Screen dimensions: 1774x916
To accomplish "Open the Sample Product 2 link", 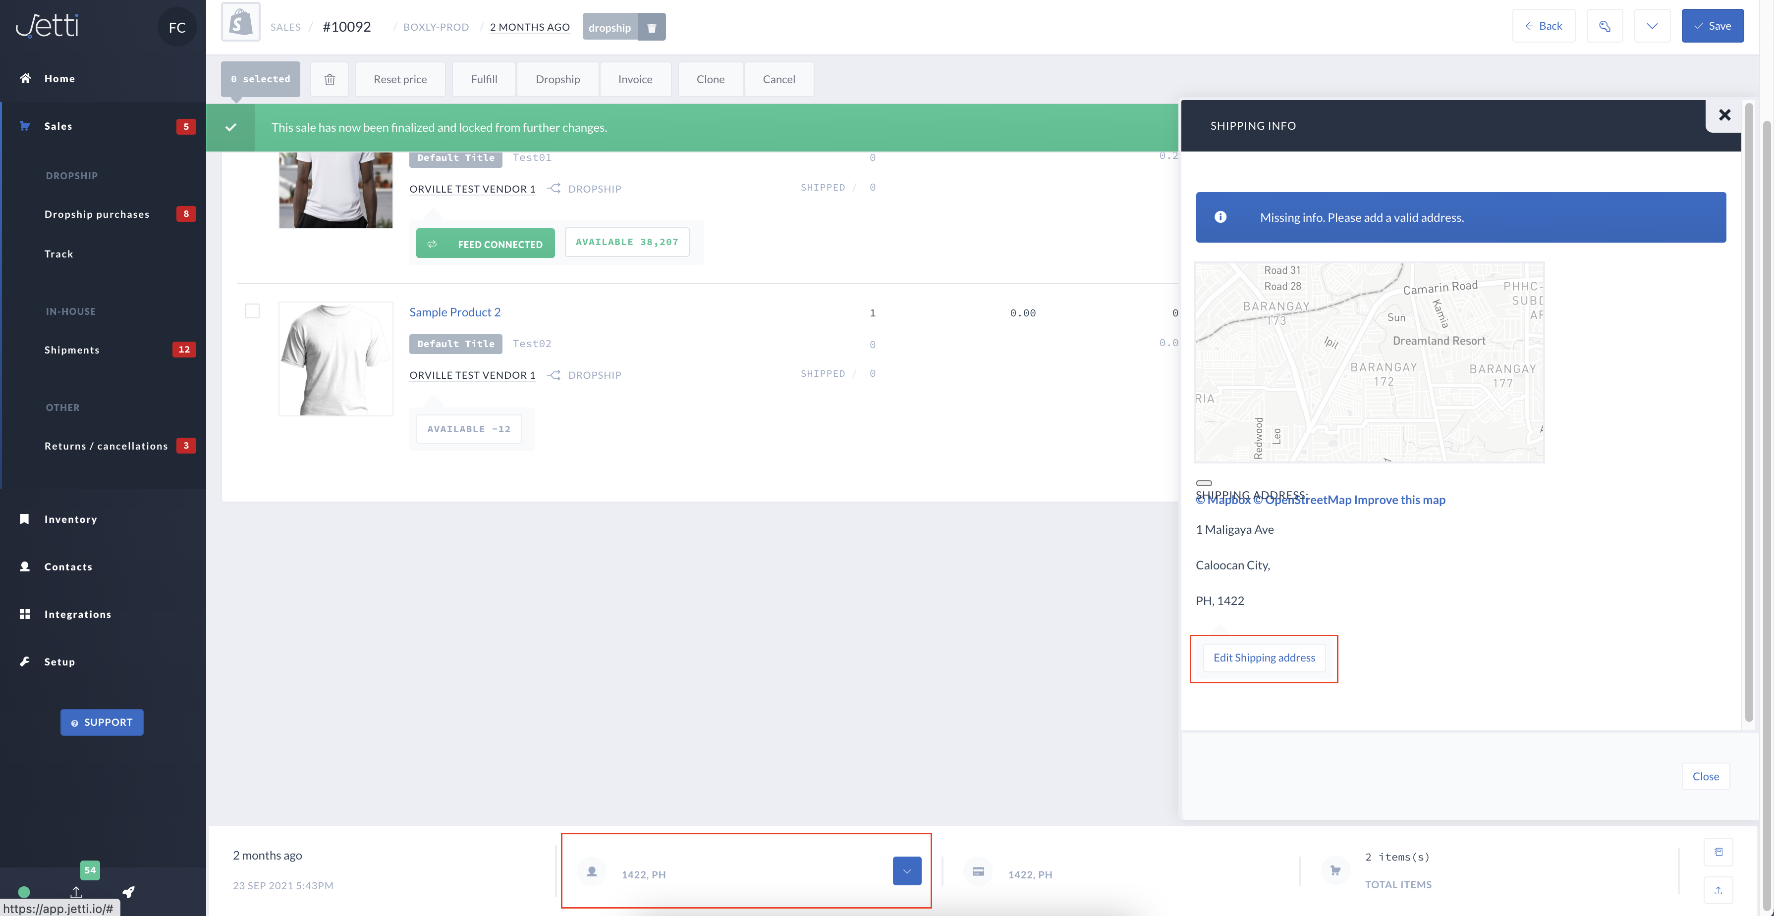I will tap(454, 312).
